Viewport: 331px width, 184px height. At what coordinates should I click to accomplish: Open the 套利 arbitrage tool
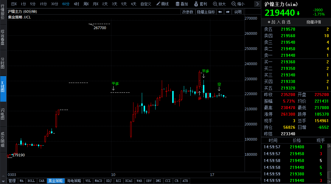click(201, 4)
